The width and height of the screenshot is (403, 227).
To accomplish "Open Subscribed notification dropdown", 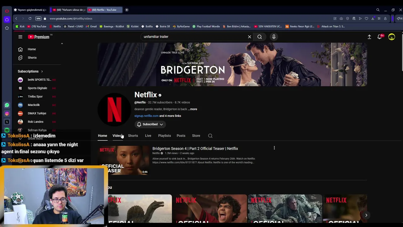I will [150, 124].
